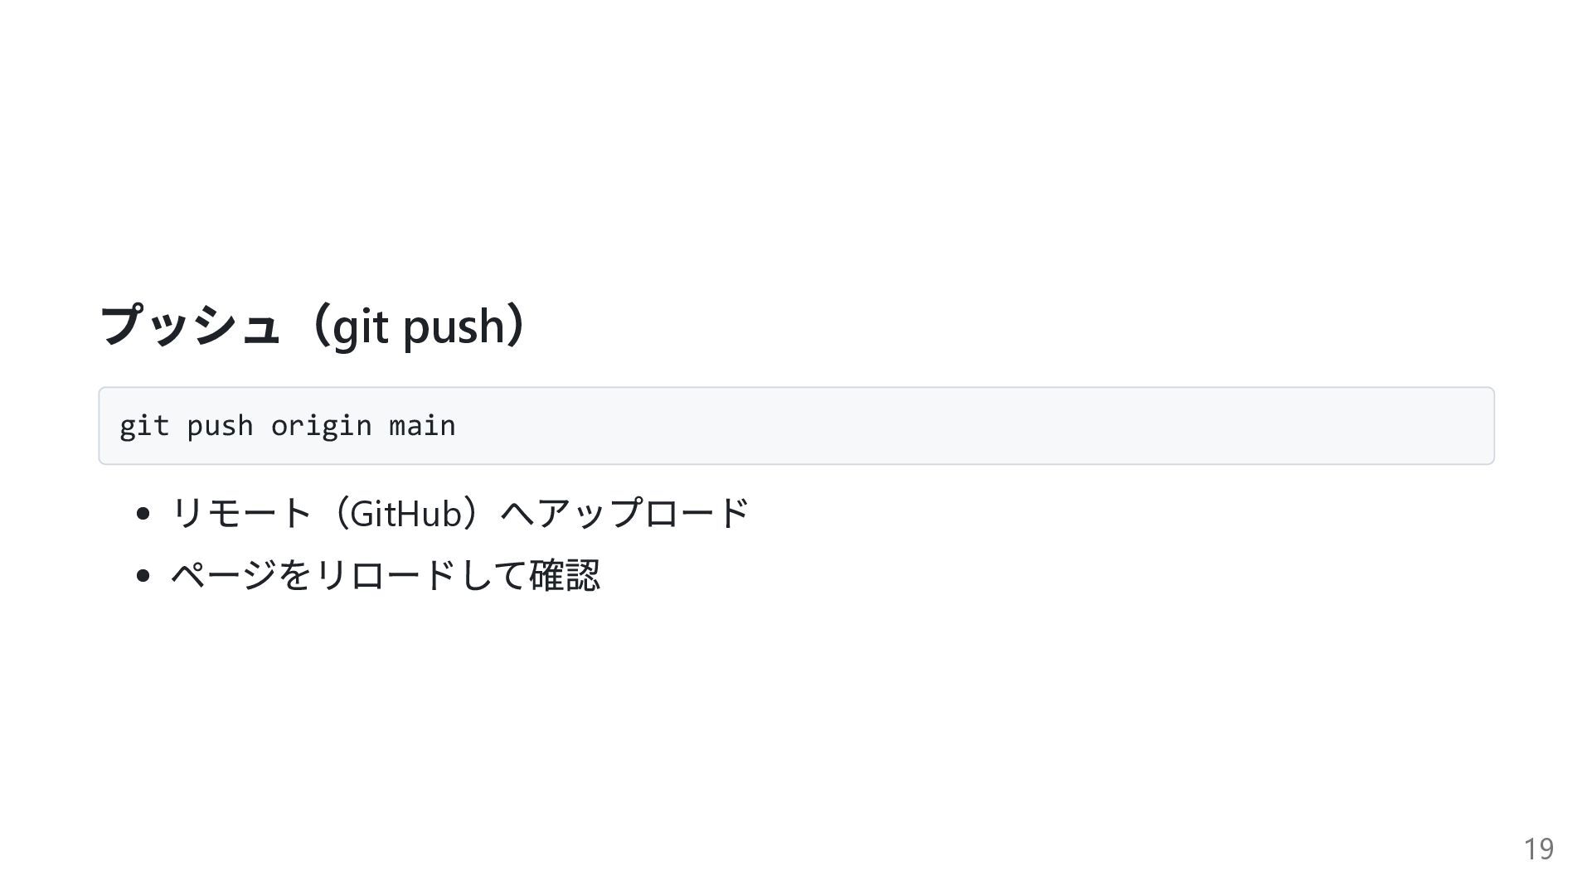Click the closing parenthesis in the heading

click(x=517, y=326)
